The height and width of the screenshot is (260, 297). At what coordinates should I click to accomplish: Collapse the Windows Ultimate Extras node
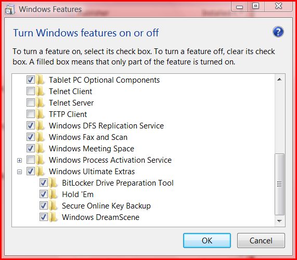(x=19, y=172)
